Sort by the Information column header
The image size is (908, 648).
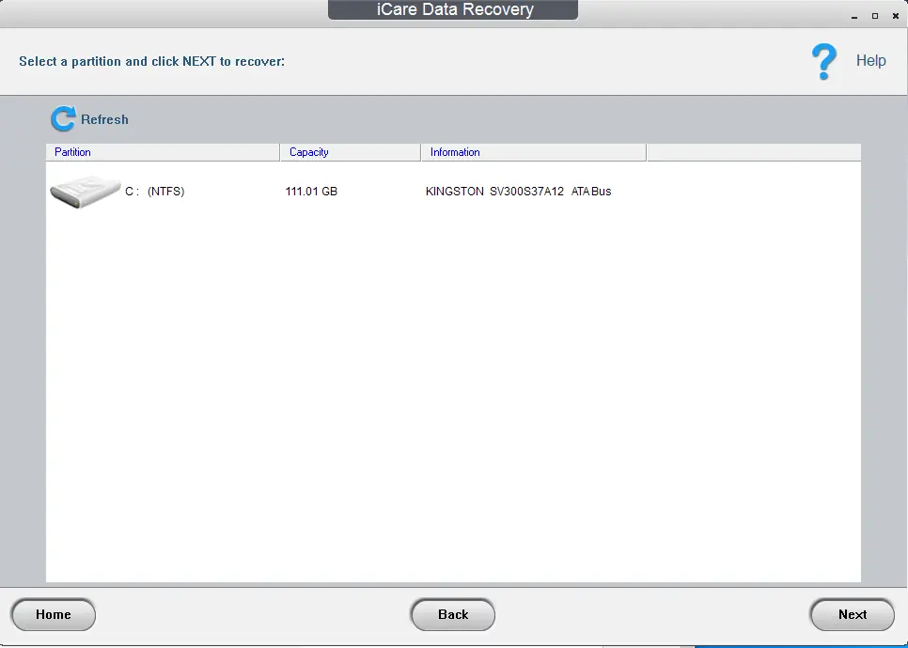click(534, 152)
